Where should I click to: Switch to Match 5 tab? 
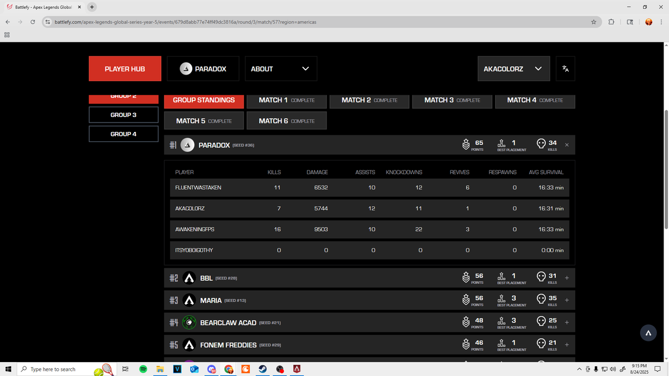pos(204,121)
